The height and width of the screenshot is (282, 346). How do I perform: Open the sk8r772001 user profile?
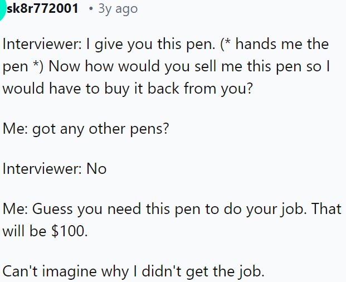pos(42,9)
